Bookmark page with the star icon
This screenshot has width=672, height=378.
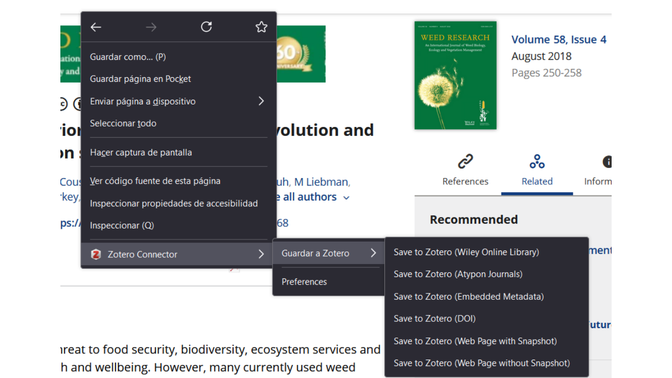point(261,27)
